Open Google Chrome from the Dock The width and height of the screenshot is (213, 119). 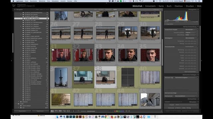pos(106,117)
